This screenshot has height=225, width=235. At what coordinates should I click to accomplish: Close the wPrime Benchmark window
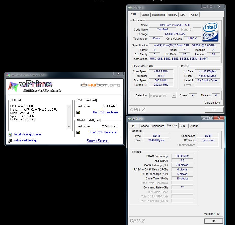118,74
